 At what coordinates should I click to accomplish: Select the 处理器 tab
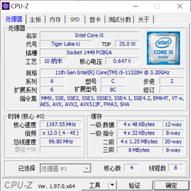click(14, 19)
